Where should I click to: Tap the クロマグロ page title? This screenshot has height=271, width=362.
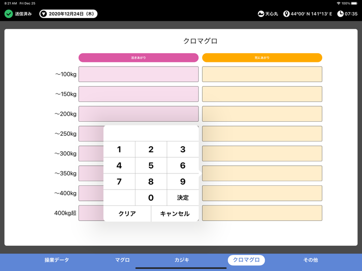point(201,41)
